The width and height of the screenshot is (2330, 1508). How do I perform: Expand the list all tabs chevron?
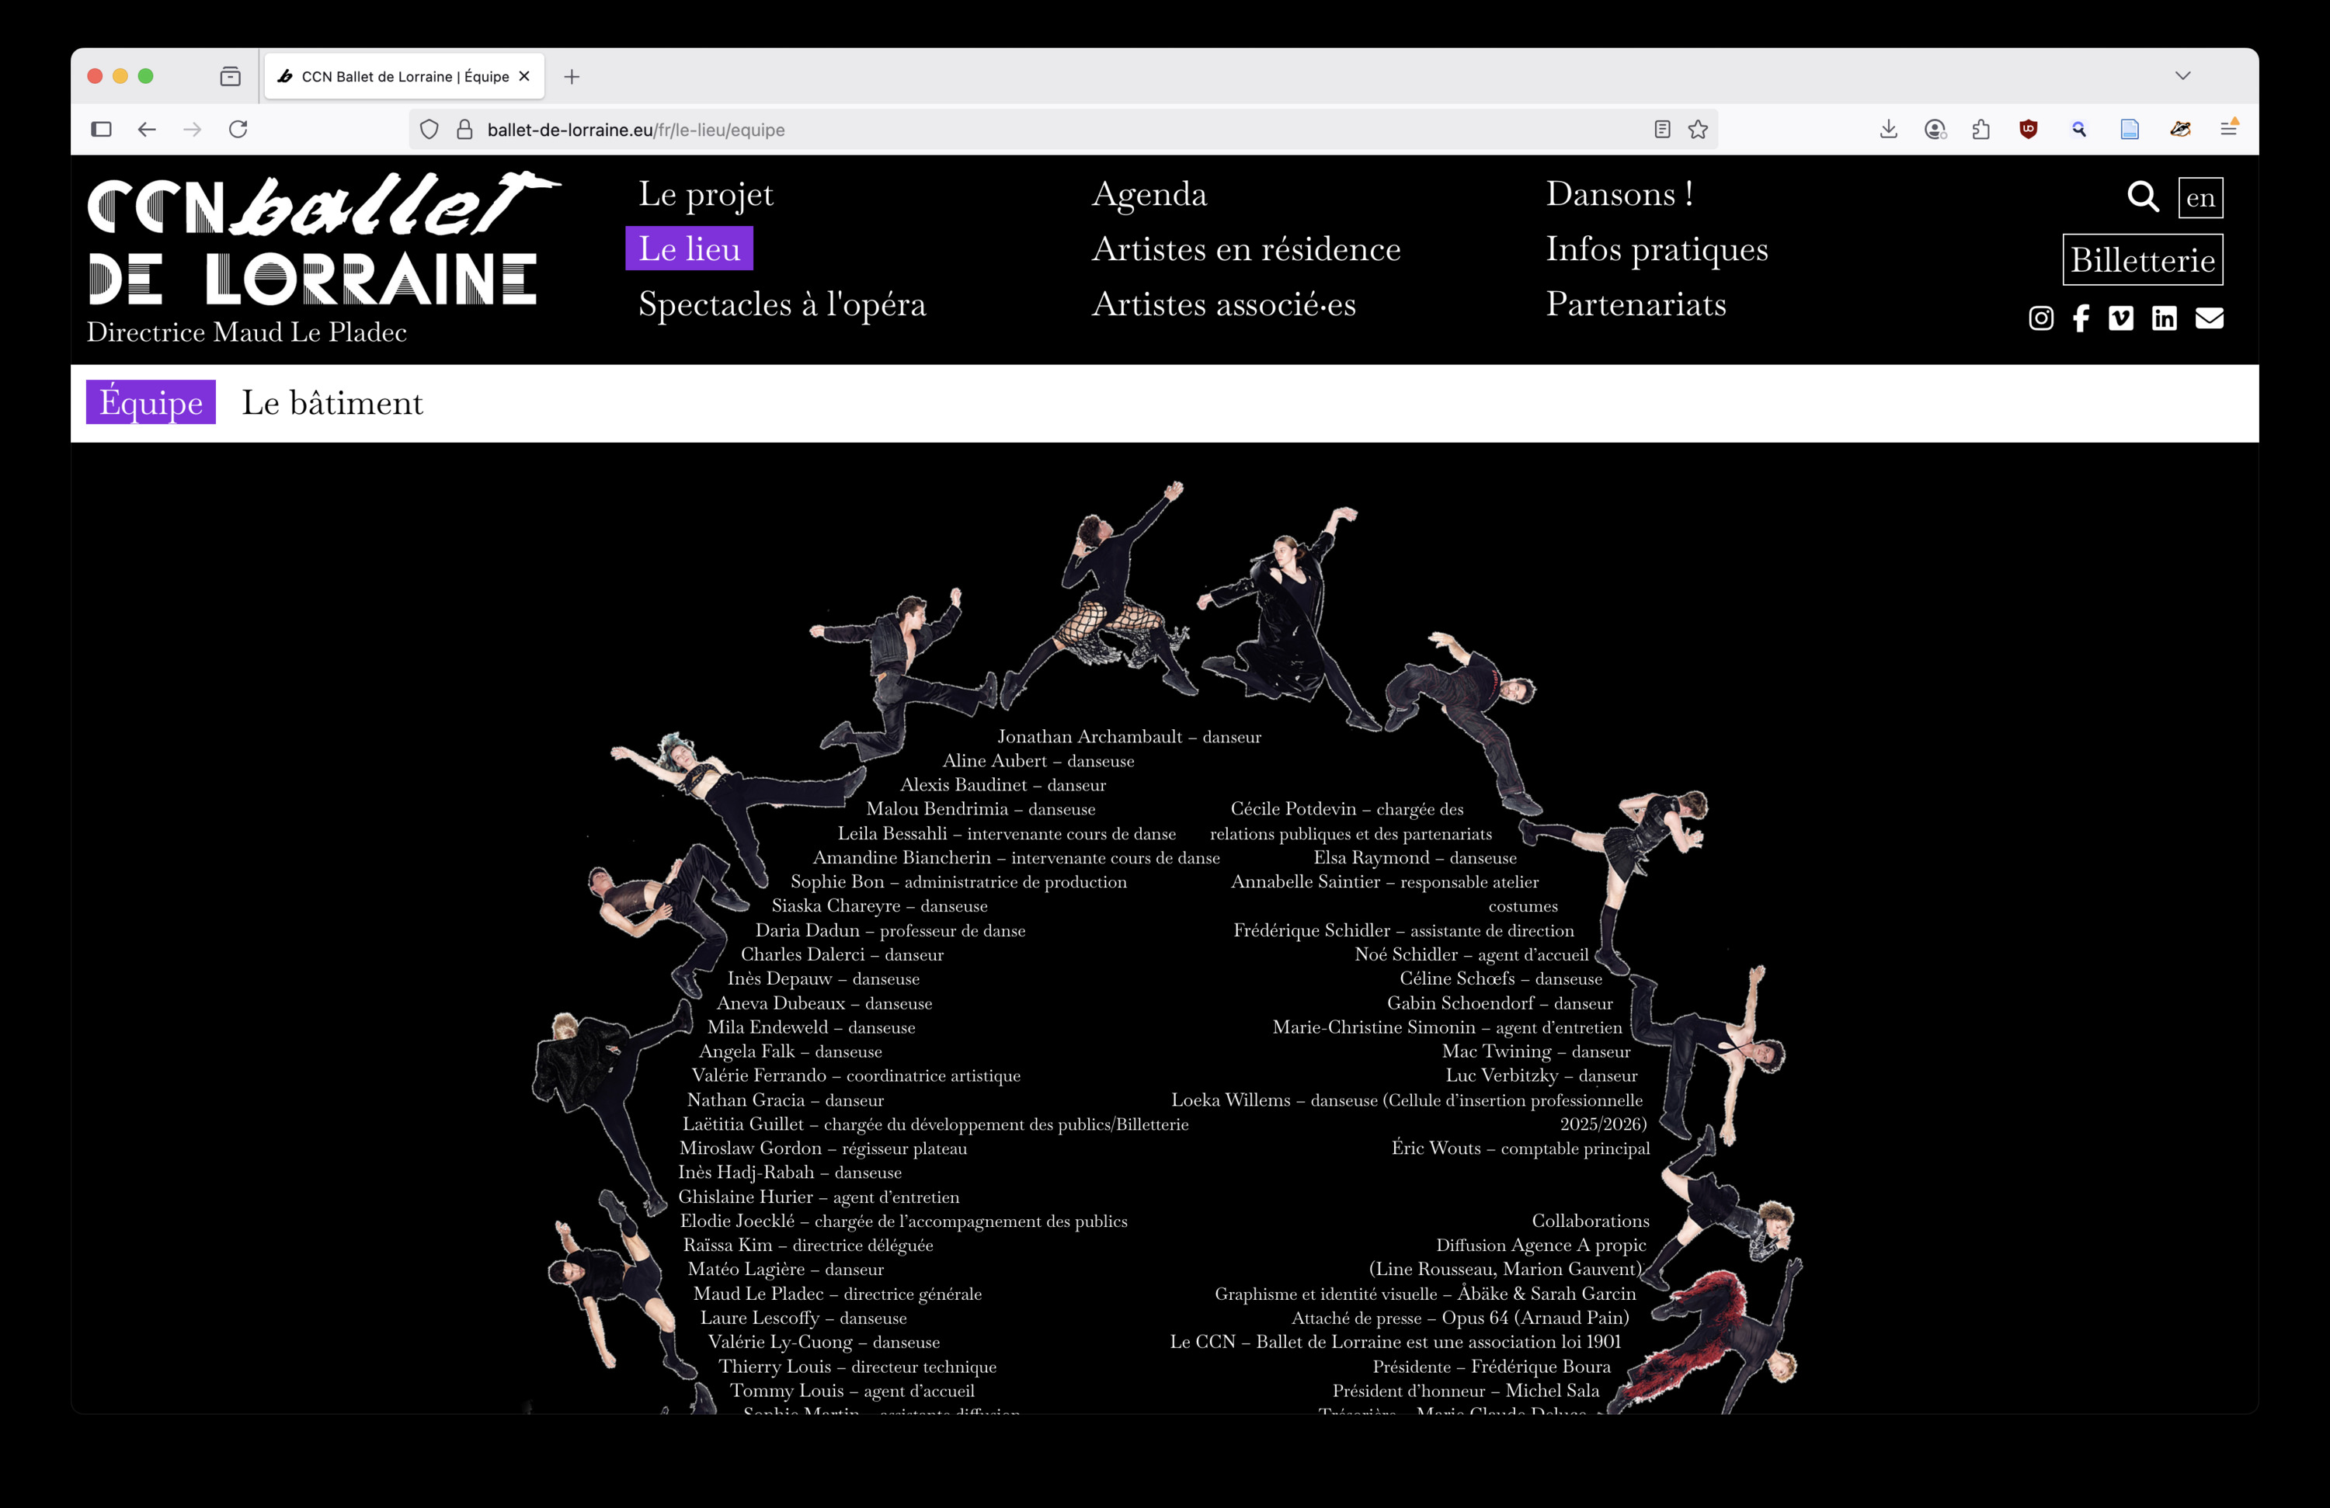(2182, 75)
